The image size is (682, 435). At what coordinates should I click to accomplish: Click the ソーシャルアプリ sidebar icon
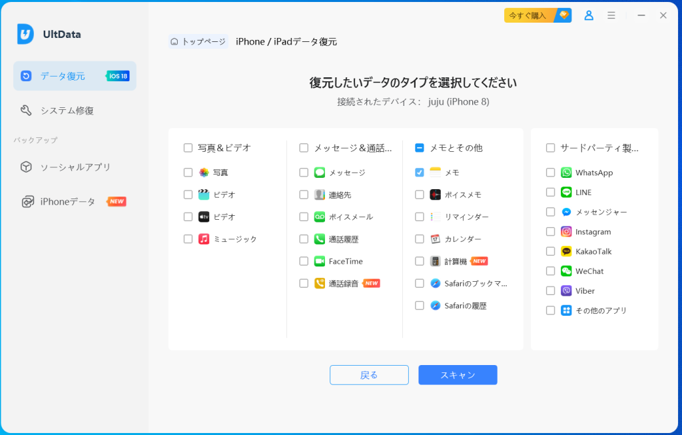pyautogui.click(x=25, y=167)
